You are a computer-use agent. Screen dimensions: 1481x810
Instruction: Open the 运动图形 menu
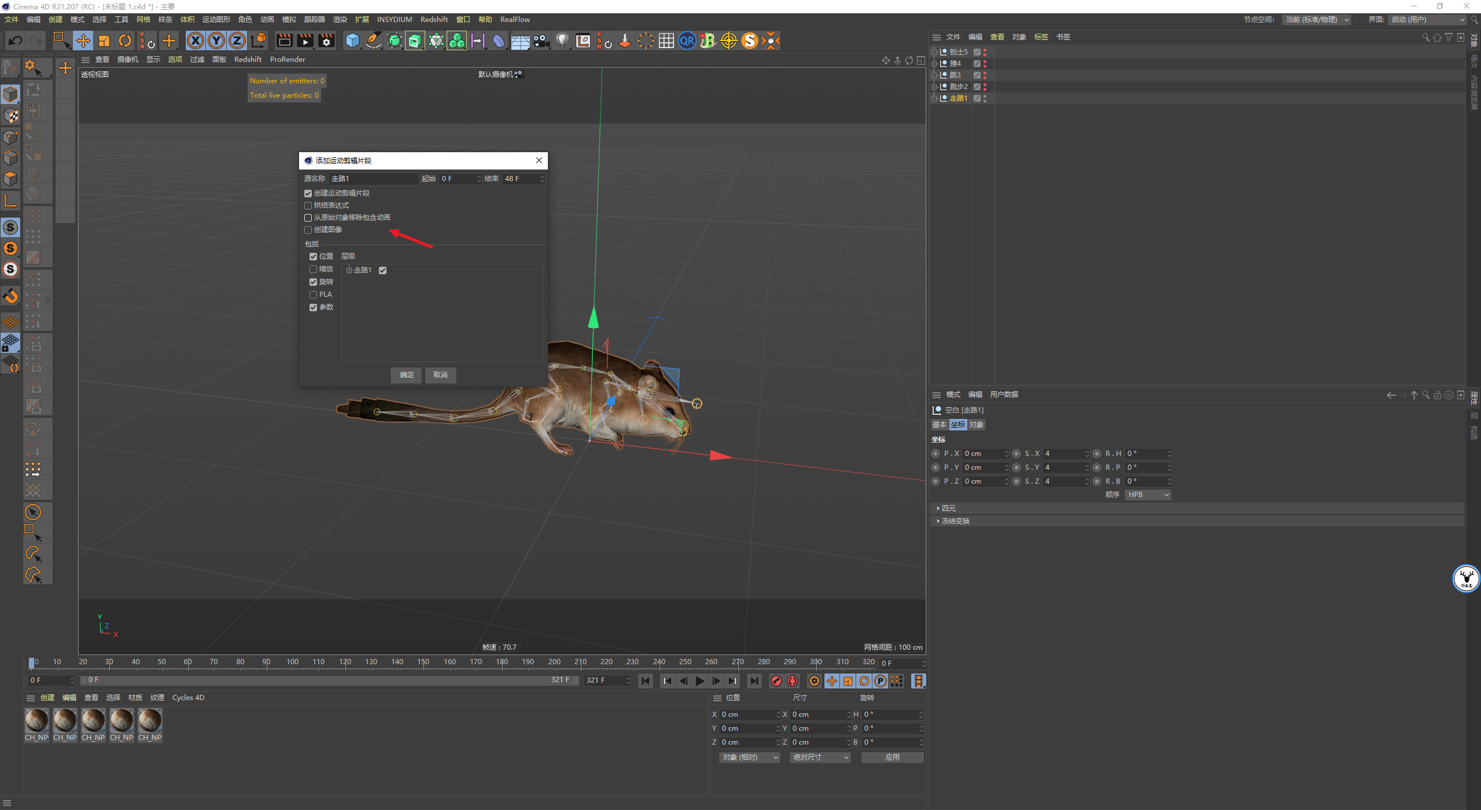point(216,19)
